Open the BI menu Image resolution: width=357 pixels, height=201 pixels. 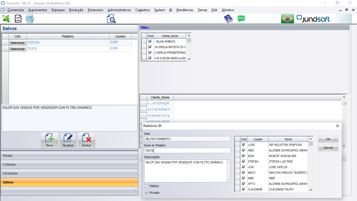(171, 10)
